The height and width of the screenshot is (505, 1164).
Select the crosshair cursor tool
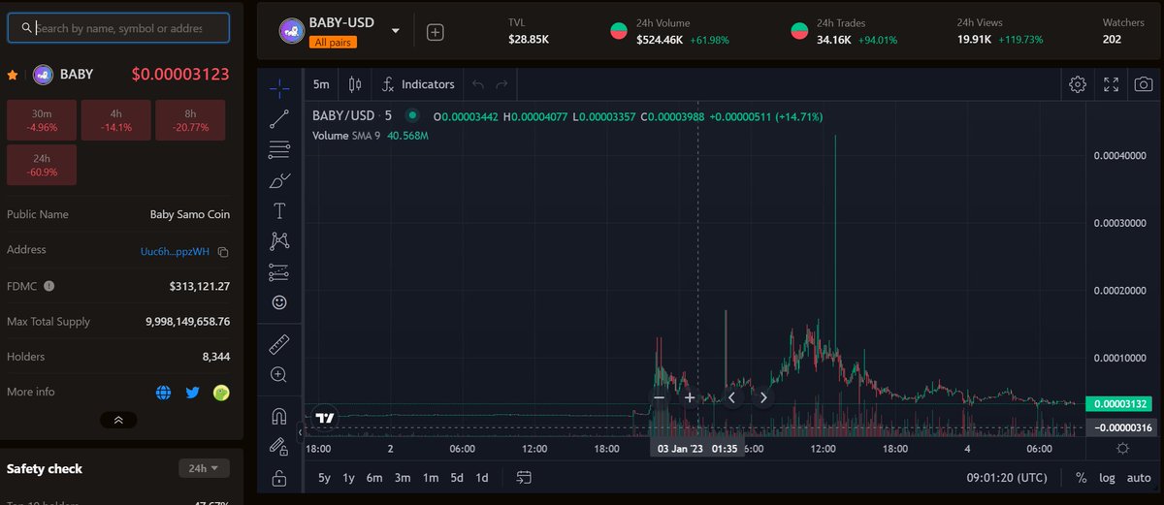pos(279,88)
